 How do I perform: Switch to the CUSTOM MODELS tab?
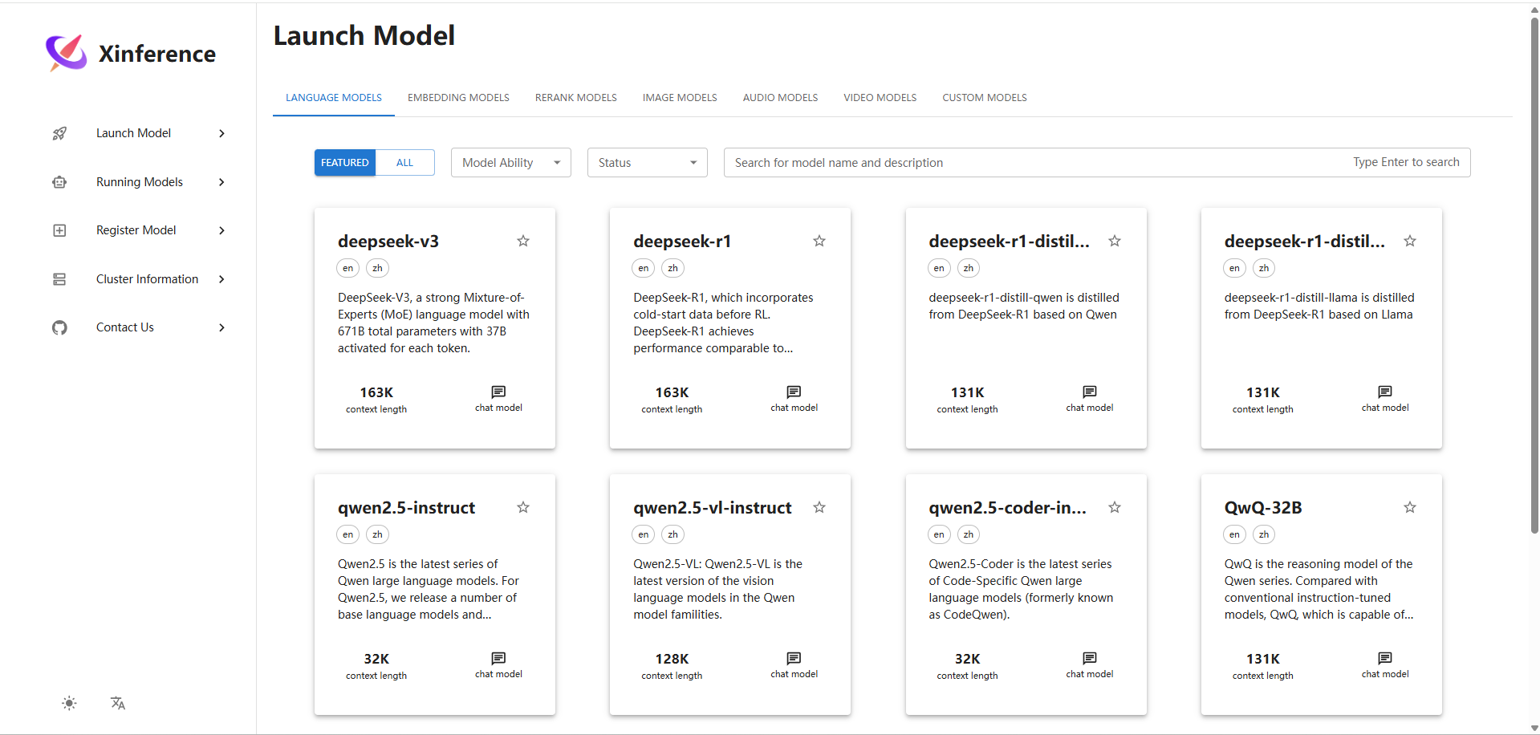(x=985, y=98)
